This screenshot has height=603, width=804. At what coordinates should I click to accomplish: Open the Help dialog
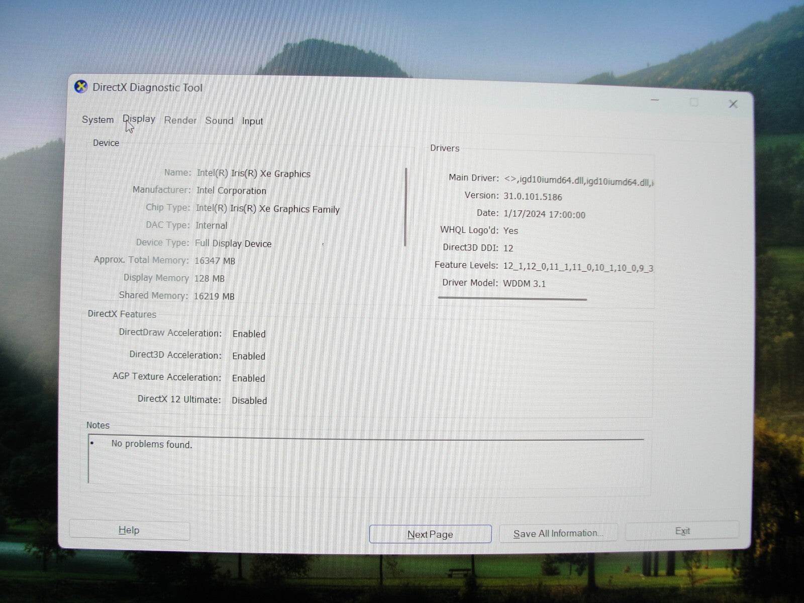point(129,530)
